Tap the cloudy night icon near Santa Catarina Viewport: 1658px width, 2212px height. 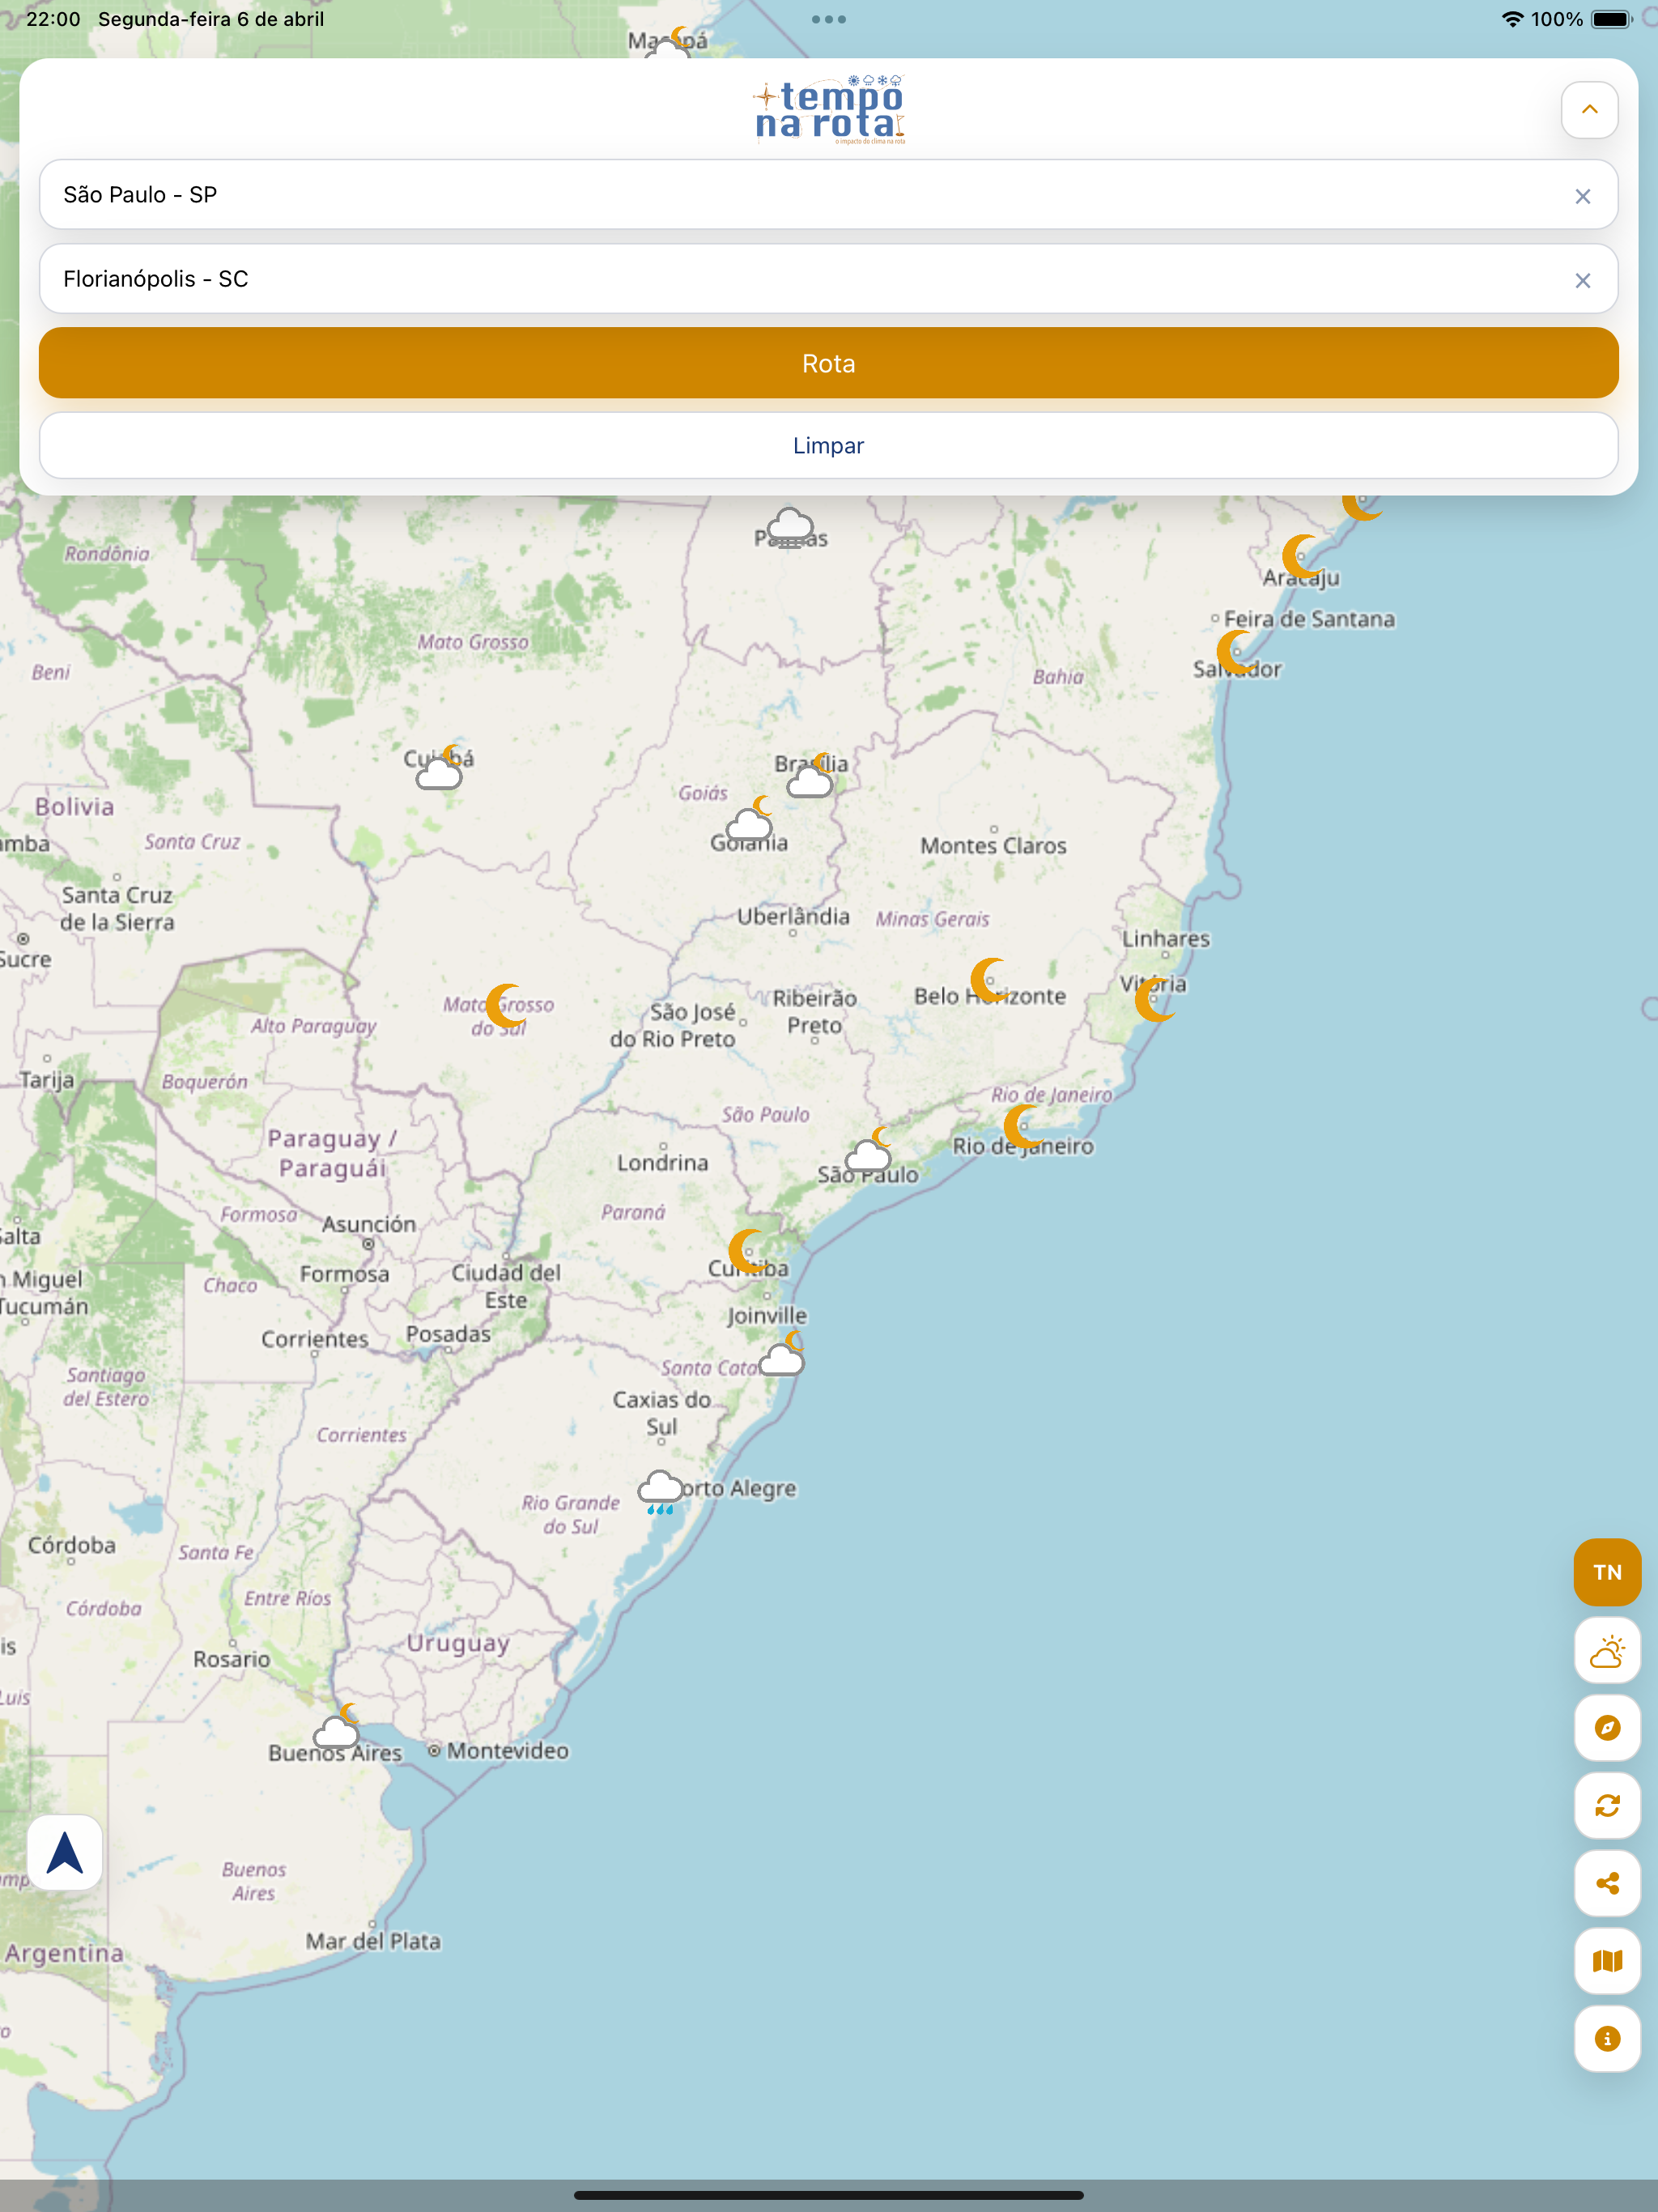click(783, 1354)
